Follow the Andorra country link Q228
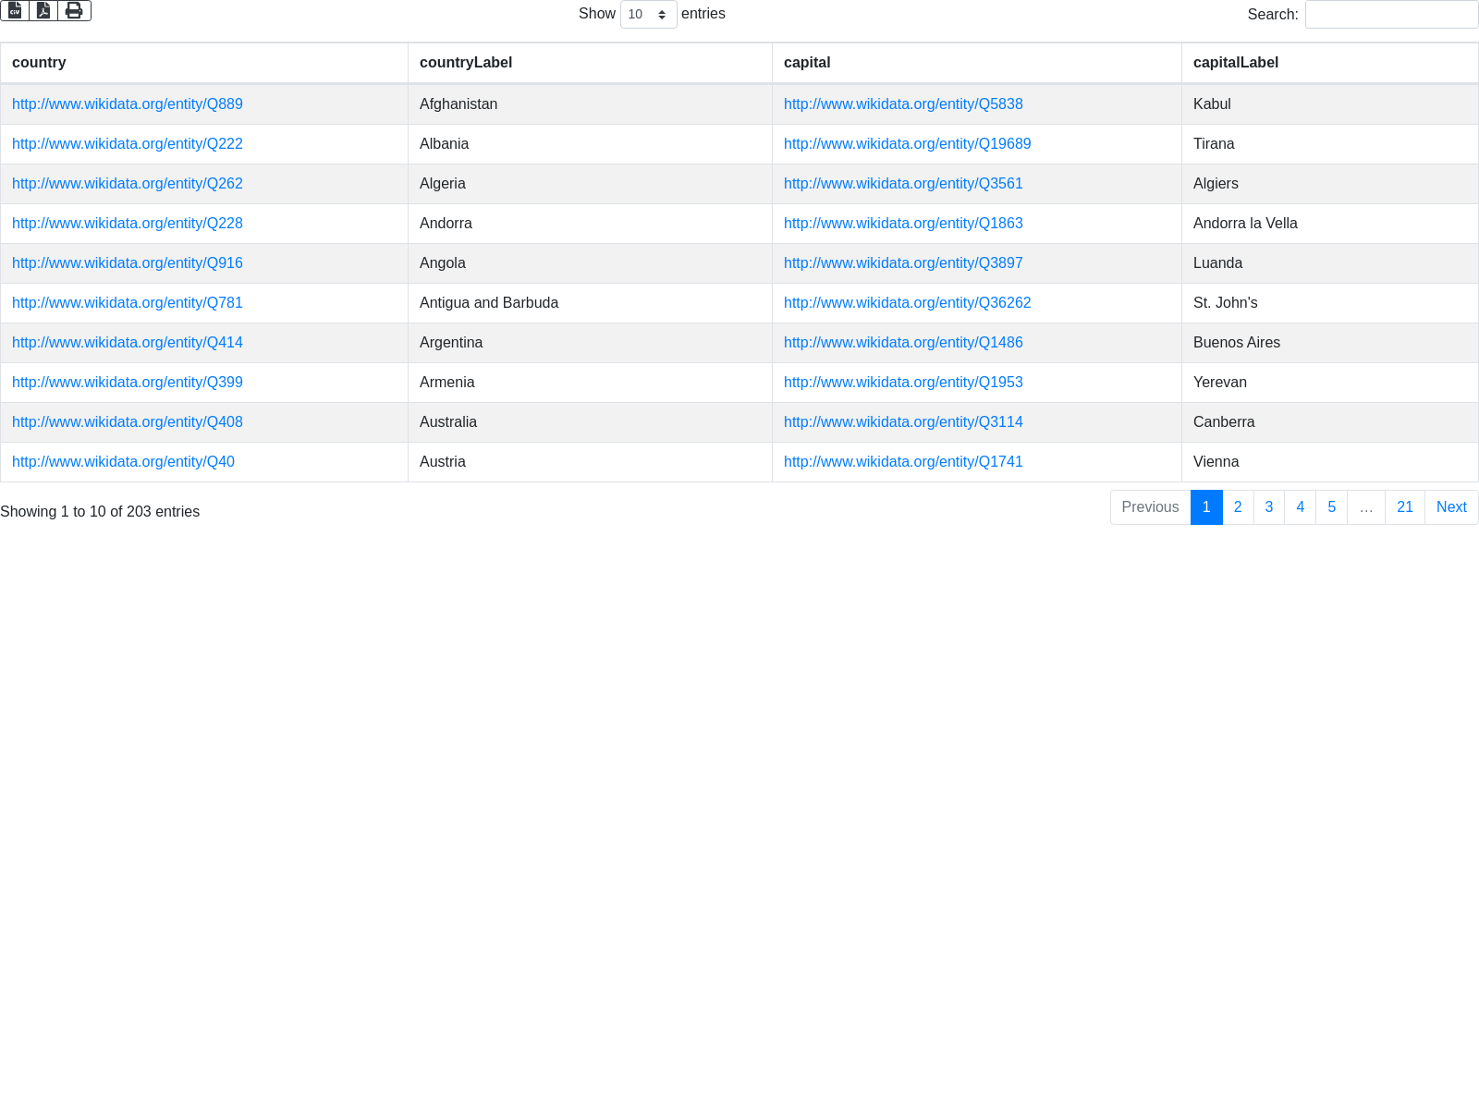This screenshot has height=1109, width=1479. 128,224
